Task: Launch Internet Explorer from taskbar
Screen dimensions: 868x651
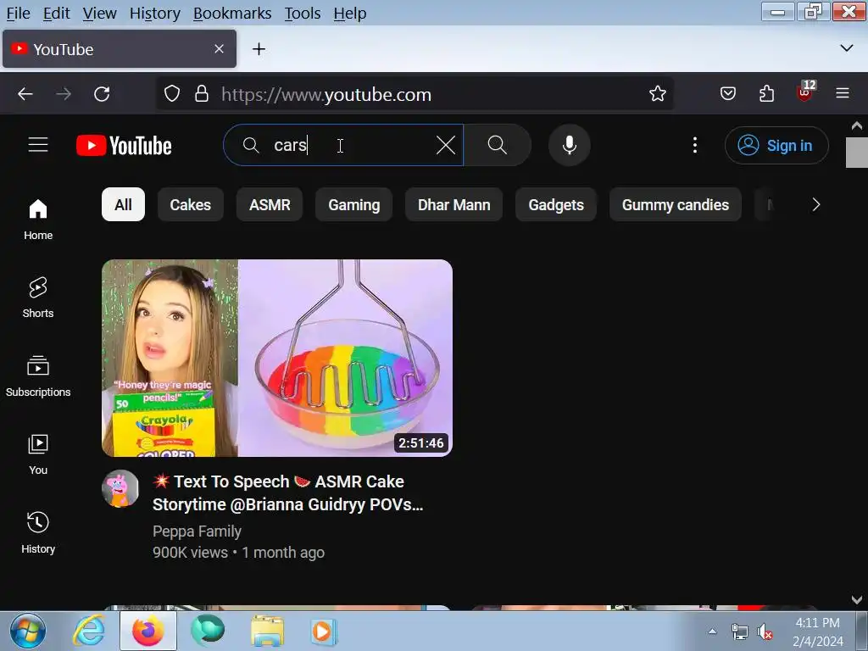Action: coord(89,631)
